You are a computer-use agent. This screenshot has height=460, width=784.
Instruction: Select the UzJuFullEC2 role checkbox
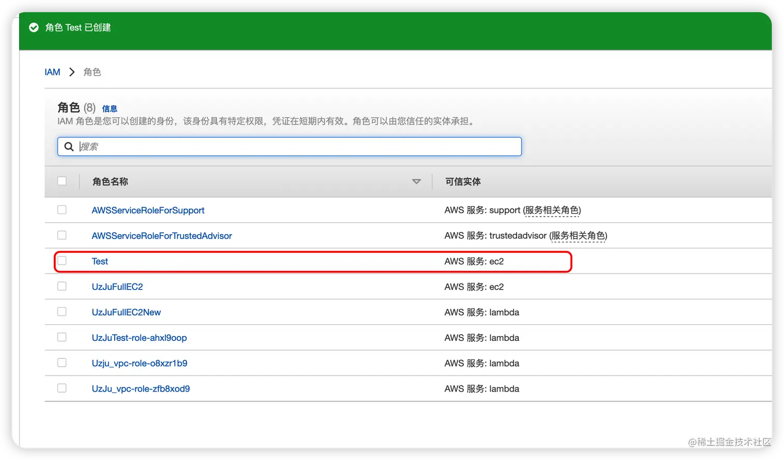[62, 286]
